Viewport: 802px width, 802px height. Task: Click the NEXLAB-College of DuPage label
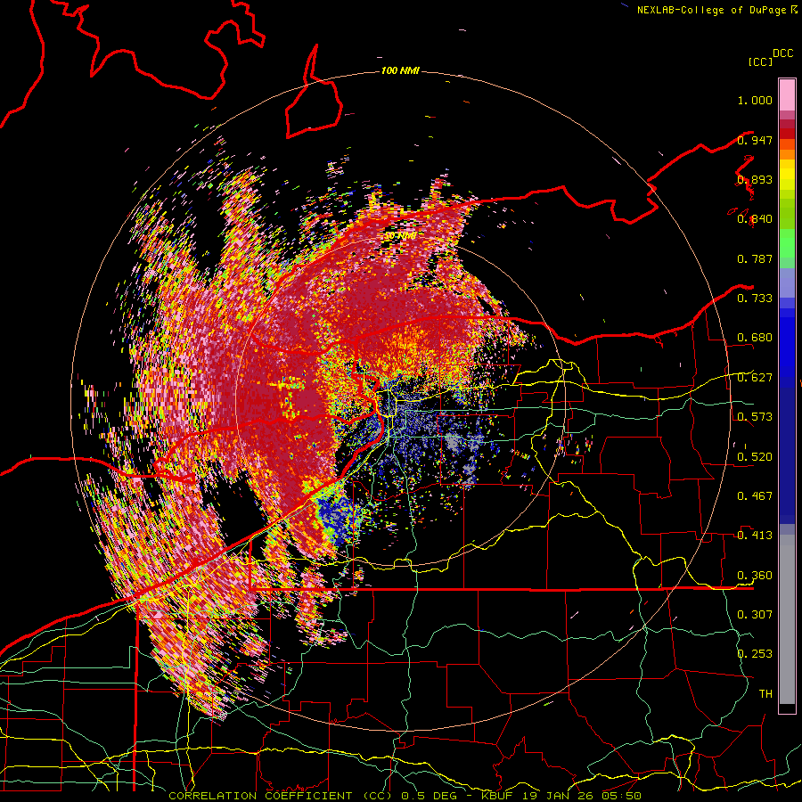tap(711, 10)
